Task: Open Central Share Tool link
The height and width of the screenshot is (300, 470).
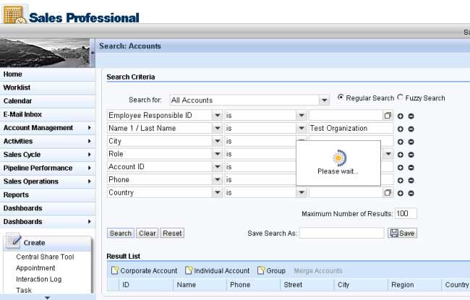Action: (45, 257)
